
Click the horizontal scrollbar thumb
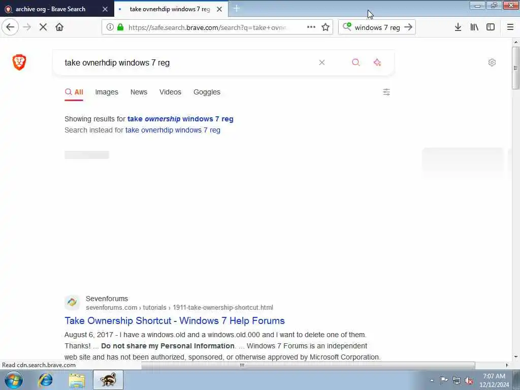[x=308, y=365]
